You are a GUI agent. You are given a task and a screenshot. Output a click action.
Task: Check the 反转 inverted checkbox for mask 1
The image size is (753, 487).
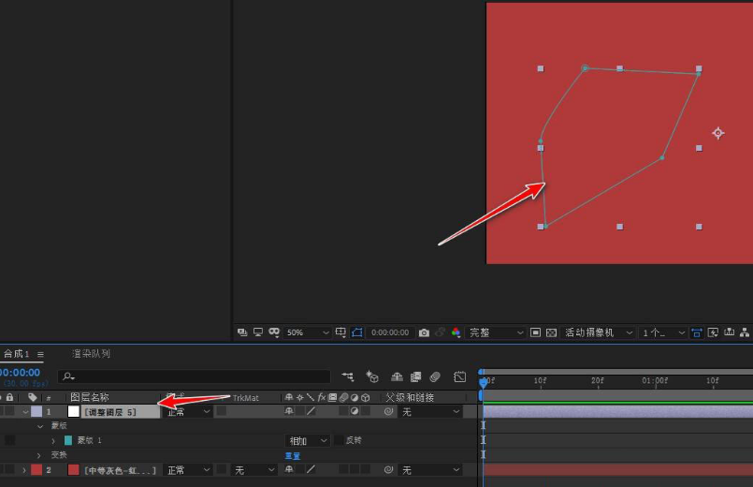point(339,440)
